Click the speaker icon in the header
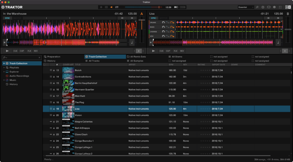 (x=111, y=7)
